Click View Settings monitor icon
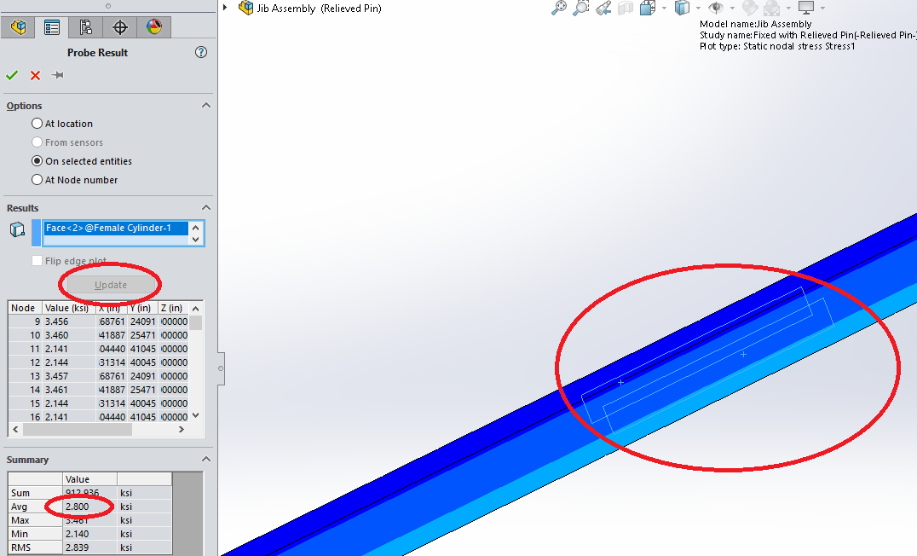Image resolution: width=917 pixels, height=556 pixels. point(806,9)
